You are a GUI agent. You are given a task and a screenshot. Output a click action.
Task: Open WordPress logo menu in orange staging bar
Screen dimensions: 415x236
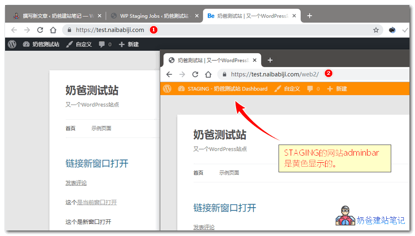[167, 88]
